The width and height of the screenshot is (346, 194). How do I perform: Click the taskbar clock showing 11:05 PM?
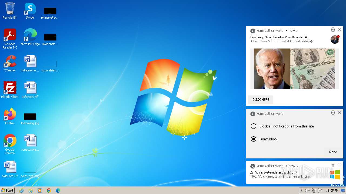point(332,190)
